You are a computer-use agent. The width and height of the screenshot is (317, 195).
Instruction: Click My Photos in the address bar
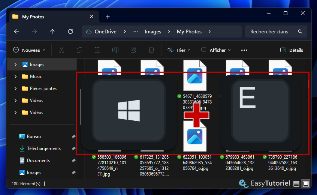click(189, 31)
